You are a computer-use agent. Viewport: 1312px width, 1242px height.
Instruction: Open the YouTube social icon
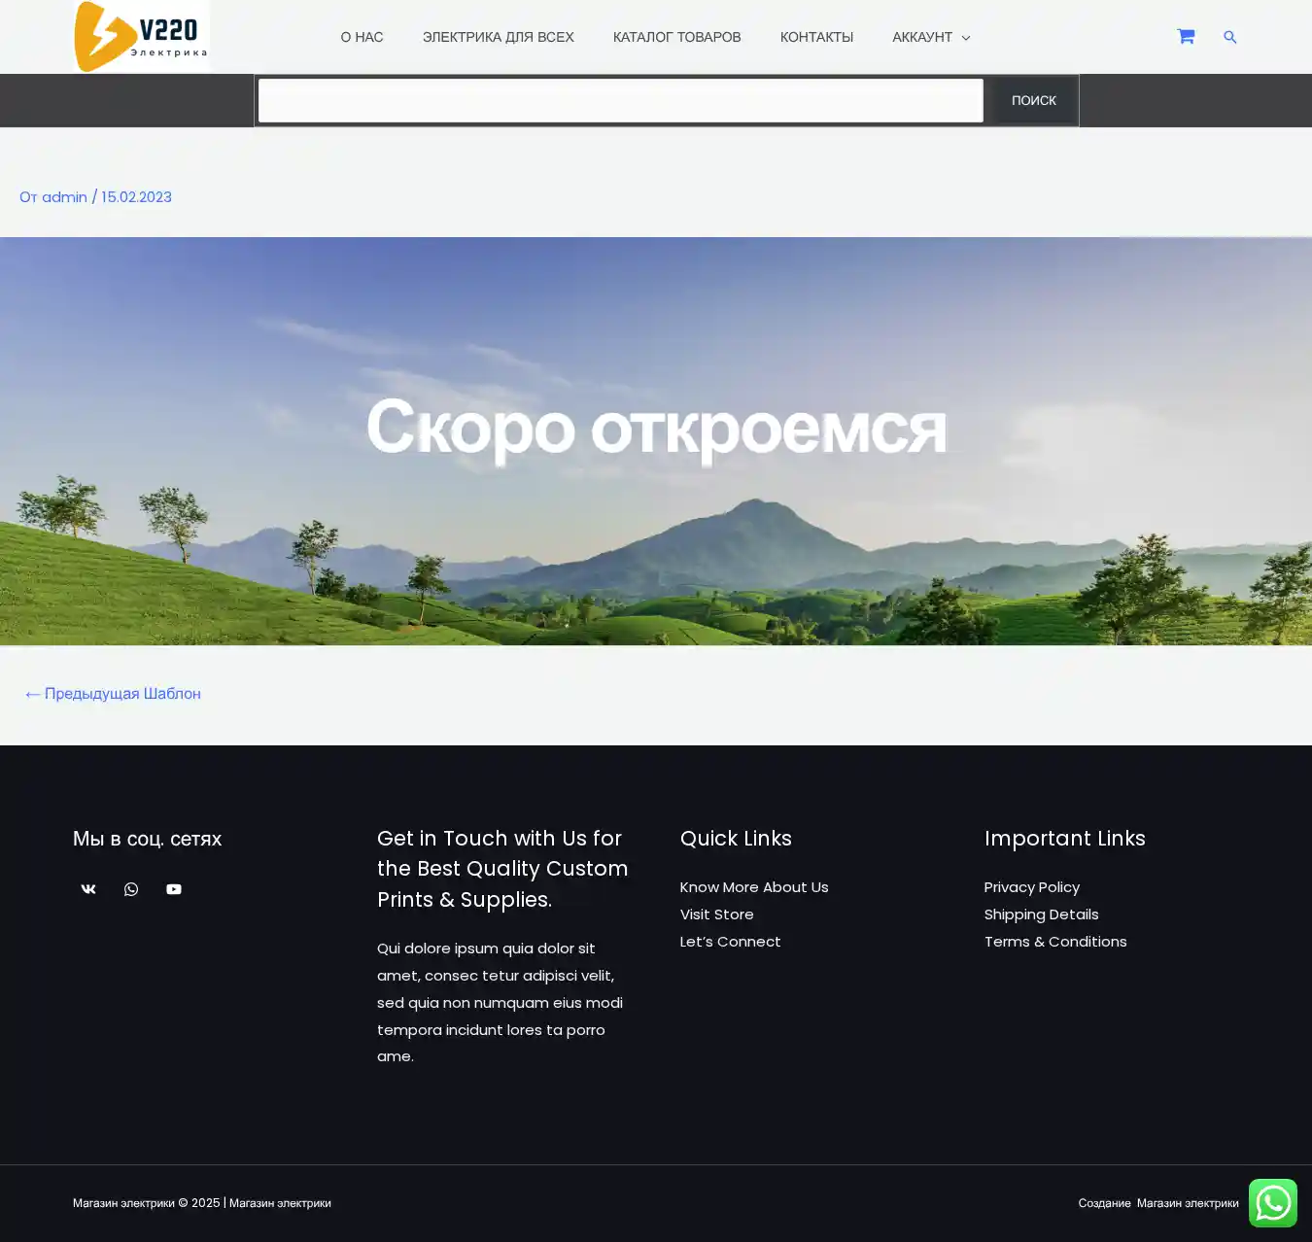click(x=174, y=889)
